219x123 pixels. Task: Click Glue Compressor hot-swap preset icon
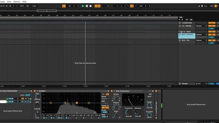tap(150, 91)
